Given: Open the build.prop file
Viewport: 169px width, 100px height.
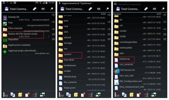Looking at the screenshot, I should pyautogui.click(x=138, y=60).
